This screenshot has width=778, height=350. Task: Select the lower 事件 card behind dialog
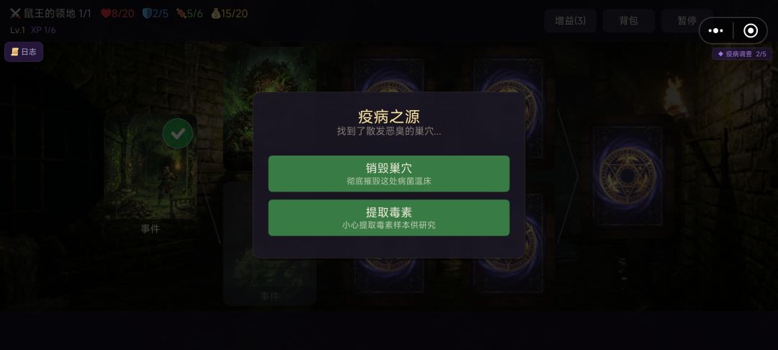[x=269, y=243]
